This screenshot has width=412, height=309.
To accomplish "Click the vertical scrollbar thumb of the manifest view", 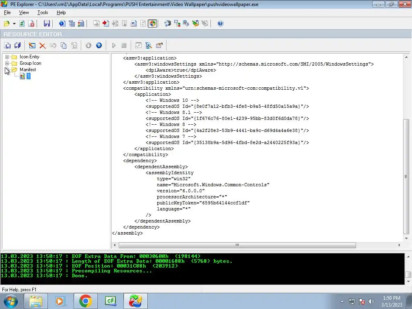I will (406, 177).
